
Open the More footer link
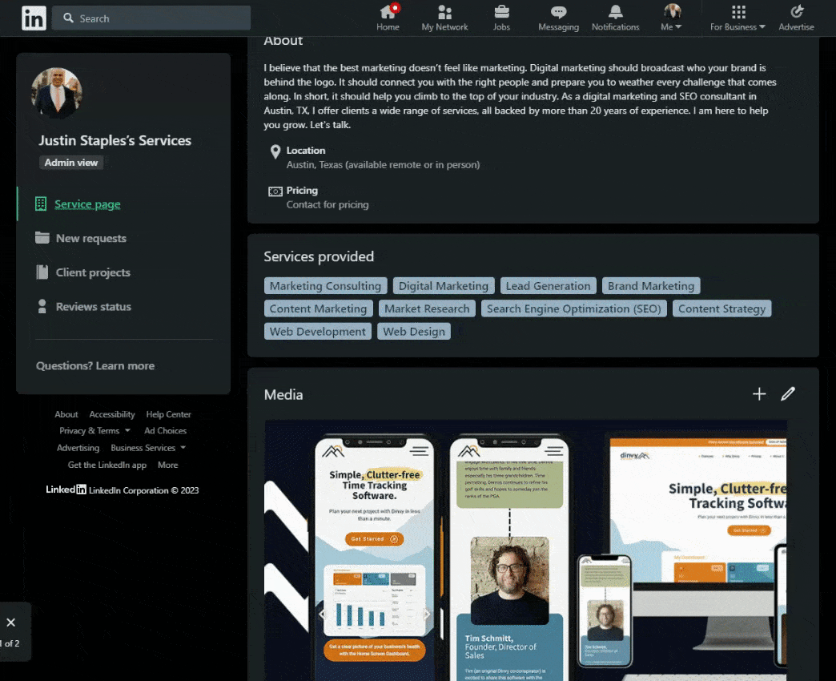pos(168,465)
